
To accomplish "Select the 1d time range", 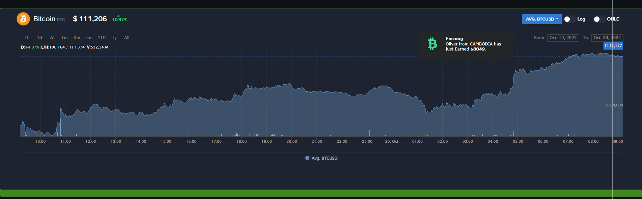I will (x=39, y=38).
